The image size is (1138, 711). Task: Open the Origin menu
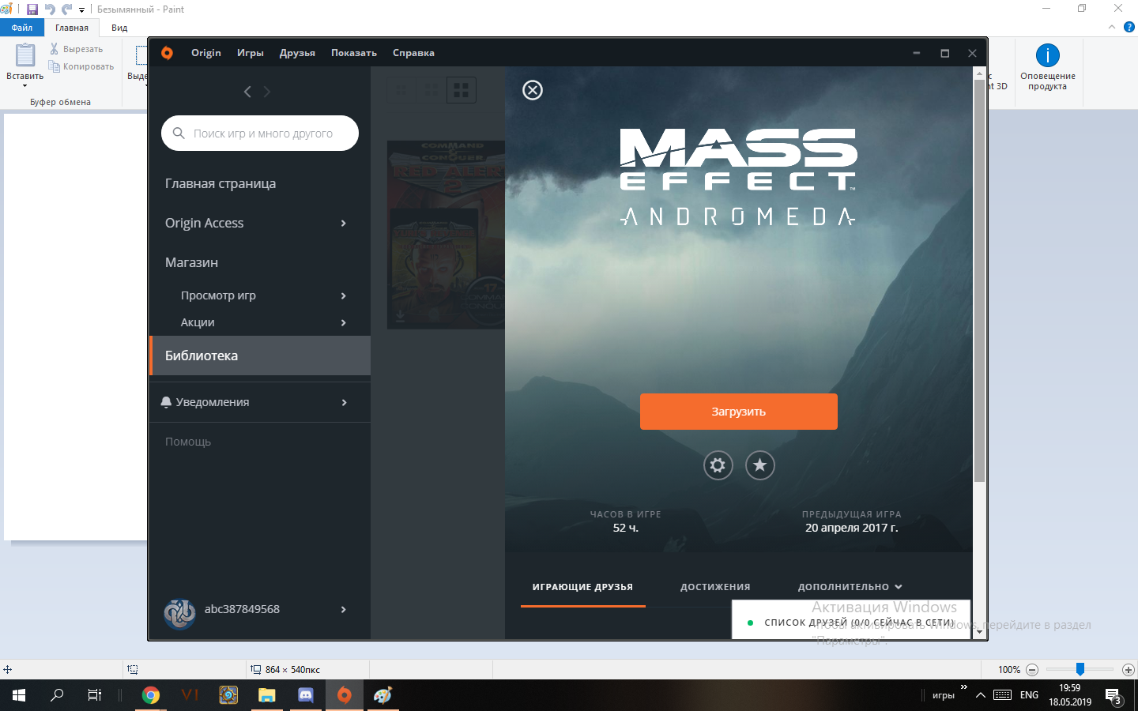tap(206, 53)
